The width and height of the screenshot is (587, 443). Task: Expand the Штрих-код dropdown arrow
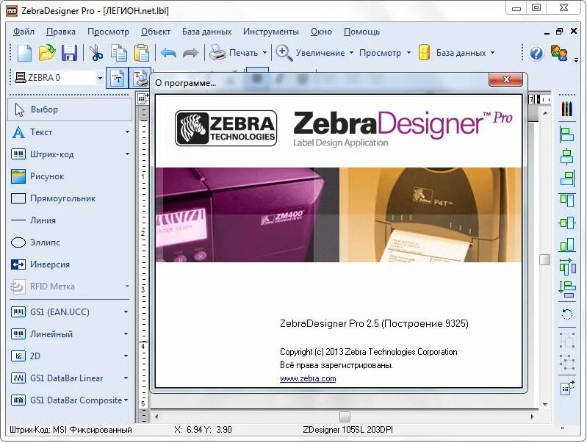127,154
